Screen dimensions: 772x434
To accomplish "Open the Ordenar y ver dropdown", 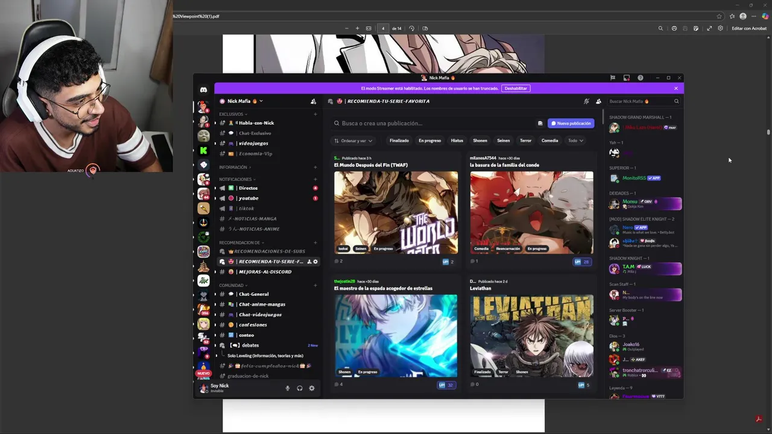I will pyautogui.click(x=353, y=140).
